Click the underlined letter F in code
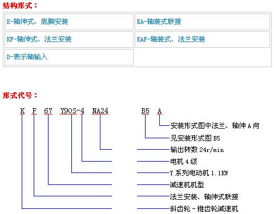Viewport: 274px width, 214px height. point(34,111)
